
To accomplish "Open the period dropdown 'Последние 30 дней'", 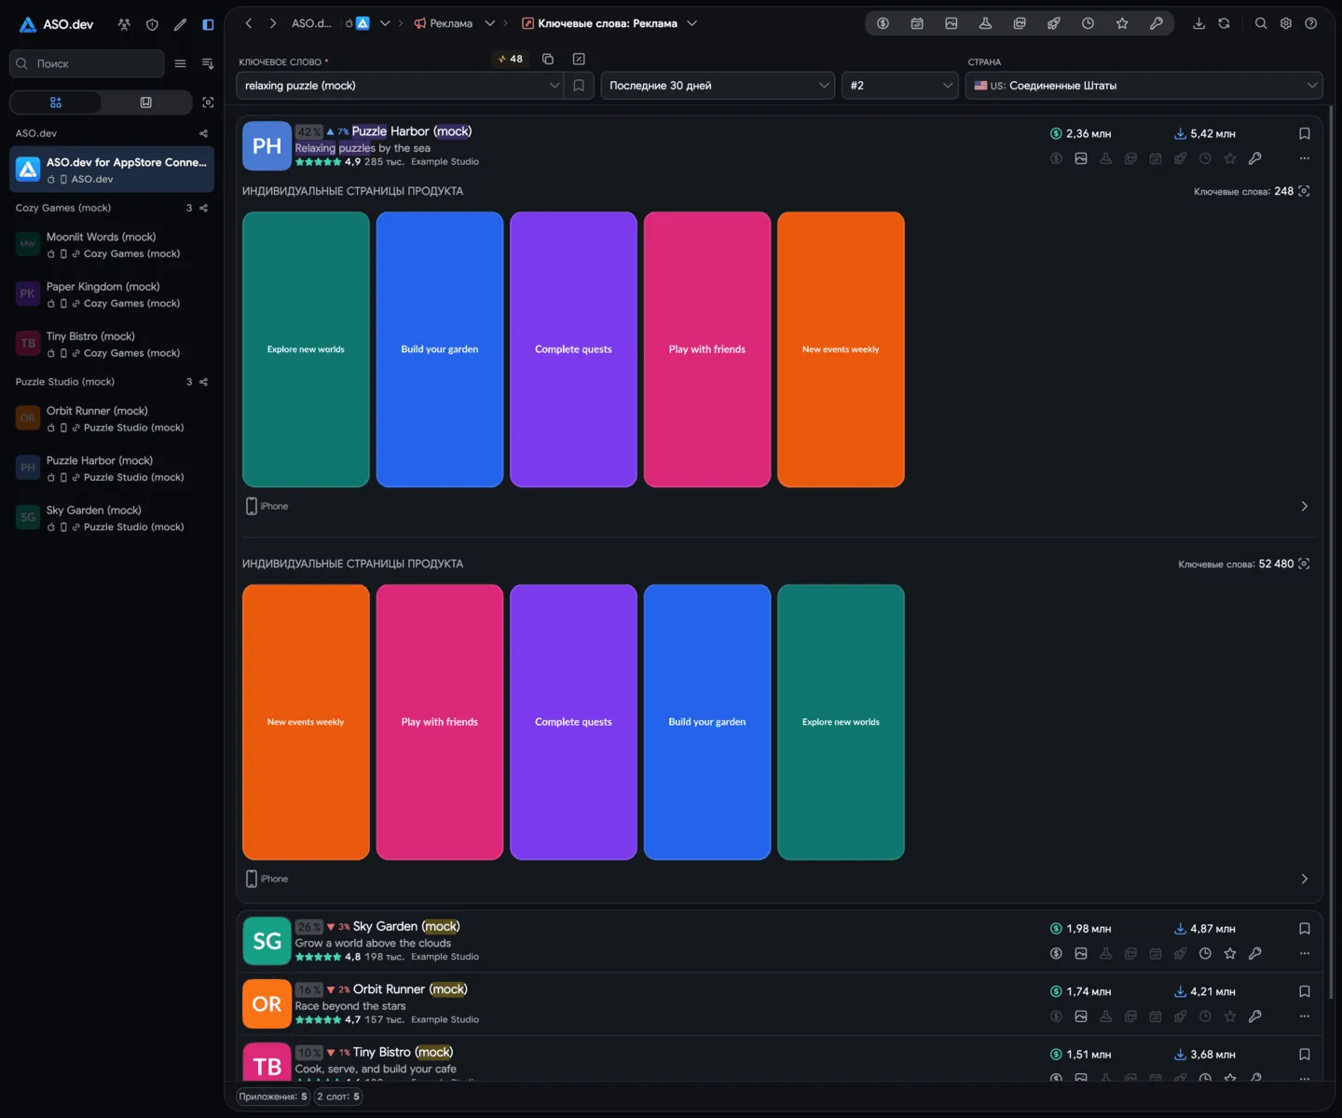I will click(x=718, y=86).
